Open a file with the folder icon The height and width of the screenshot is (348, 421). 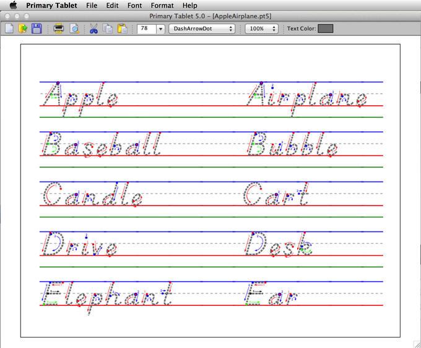[x=23, y=28]
